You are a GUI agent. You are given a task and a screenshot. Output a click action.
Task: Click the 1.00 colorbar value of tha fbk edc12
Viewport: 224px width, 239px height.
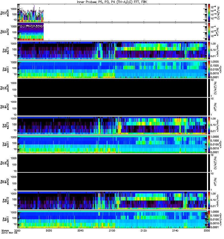pyautogui.click(x=213, y=44)
